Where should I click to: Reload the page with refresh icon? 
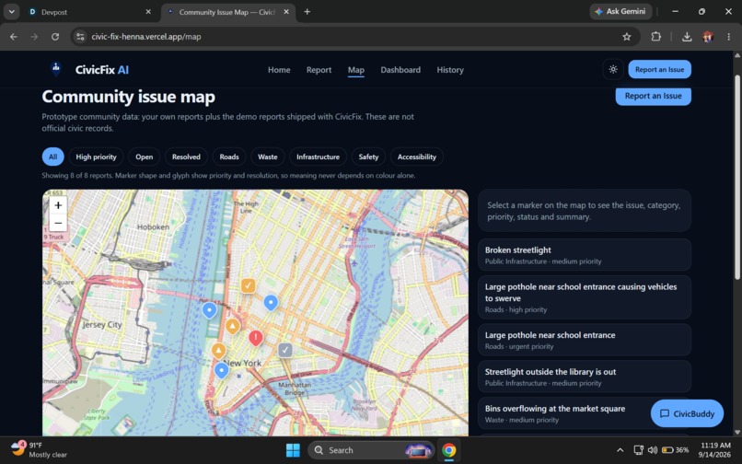pyautogui.click(x=55, y=37)
